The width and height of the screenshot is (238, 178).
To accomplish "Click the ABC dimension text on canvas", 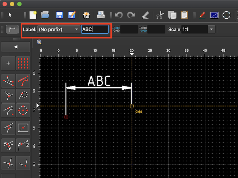I will tap(99, 81).
